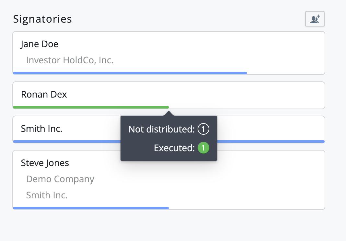This screenshot has width=346, height=241.
Task: Click the Not distributed label in tooltip
Action: [x=161, y=130]
